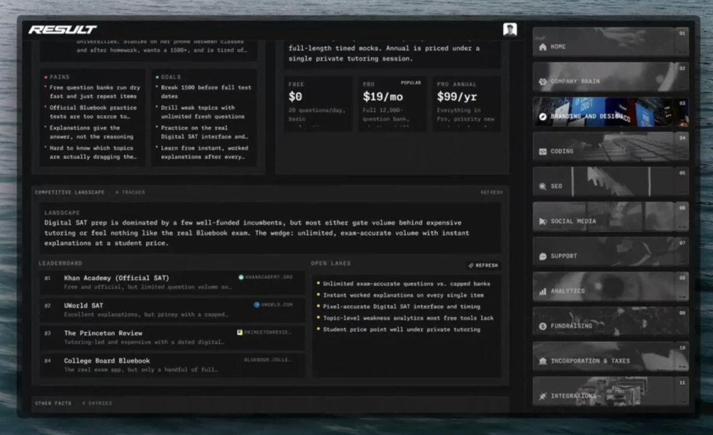Open the princetonreview link
The image size is (713, 435).
pos(263,332)
